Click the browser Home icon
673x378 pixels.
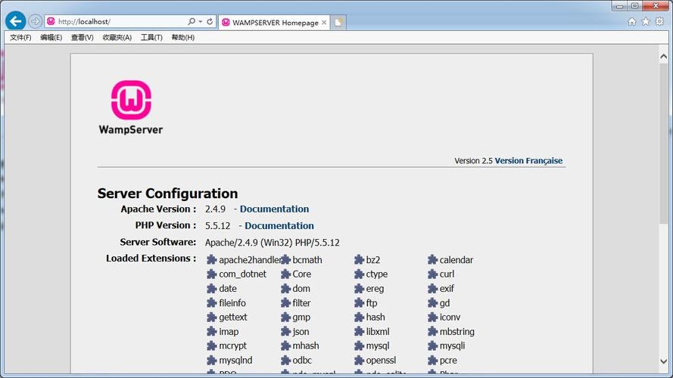click(x=632, y=21)
